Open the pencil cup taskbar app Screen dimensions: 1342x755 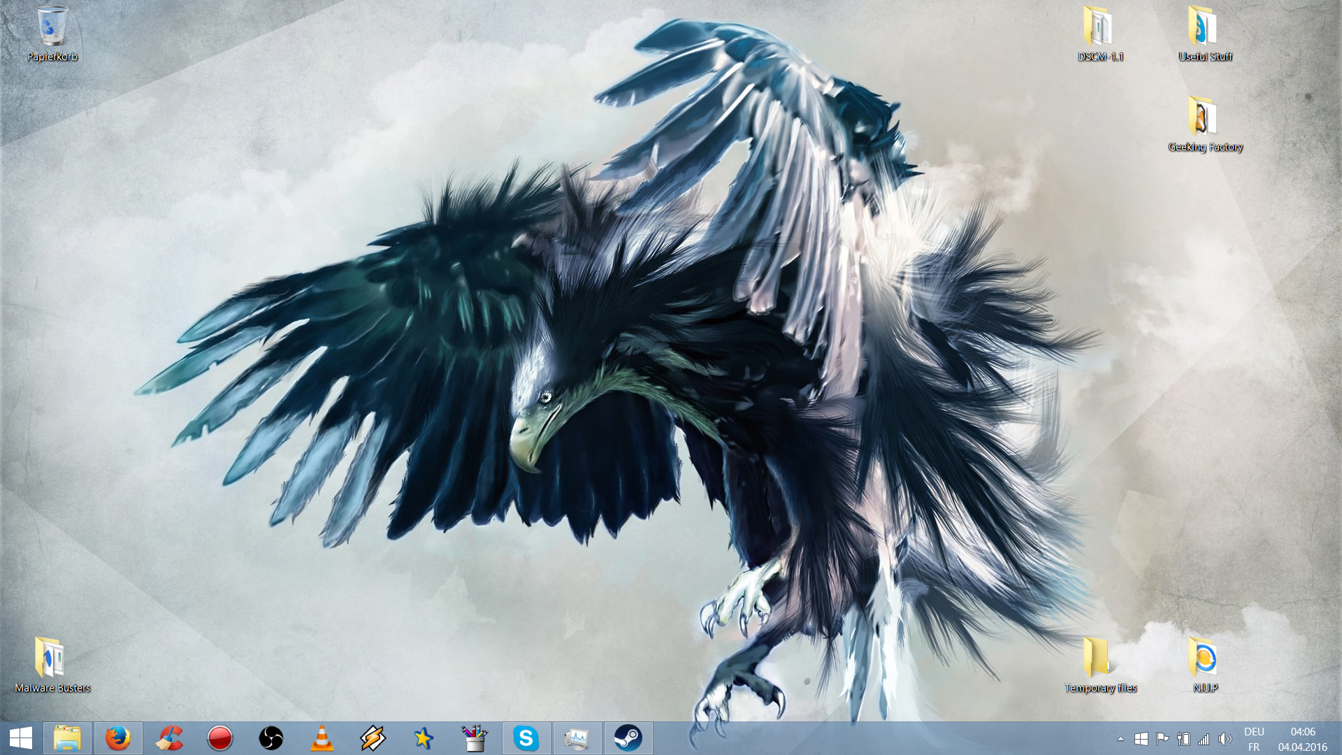click(475, 738)
